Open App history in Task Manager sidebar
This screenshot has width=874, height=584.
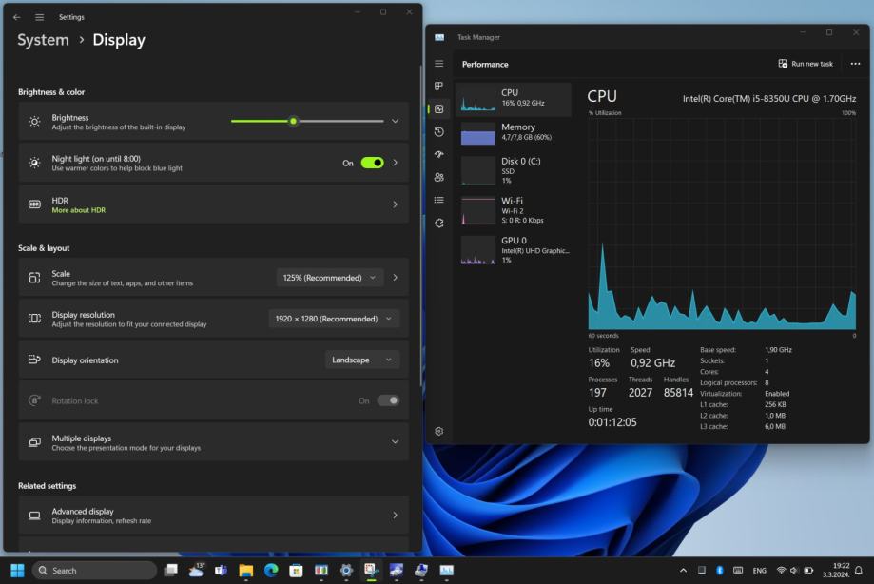point(439,131)
